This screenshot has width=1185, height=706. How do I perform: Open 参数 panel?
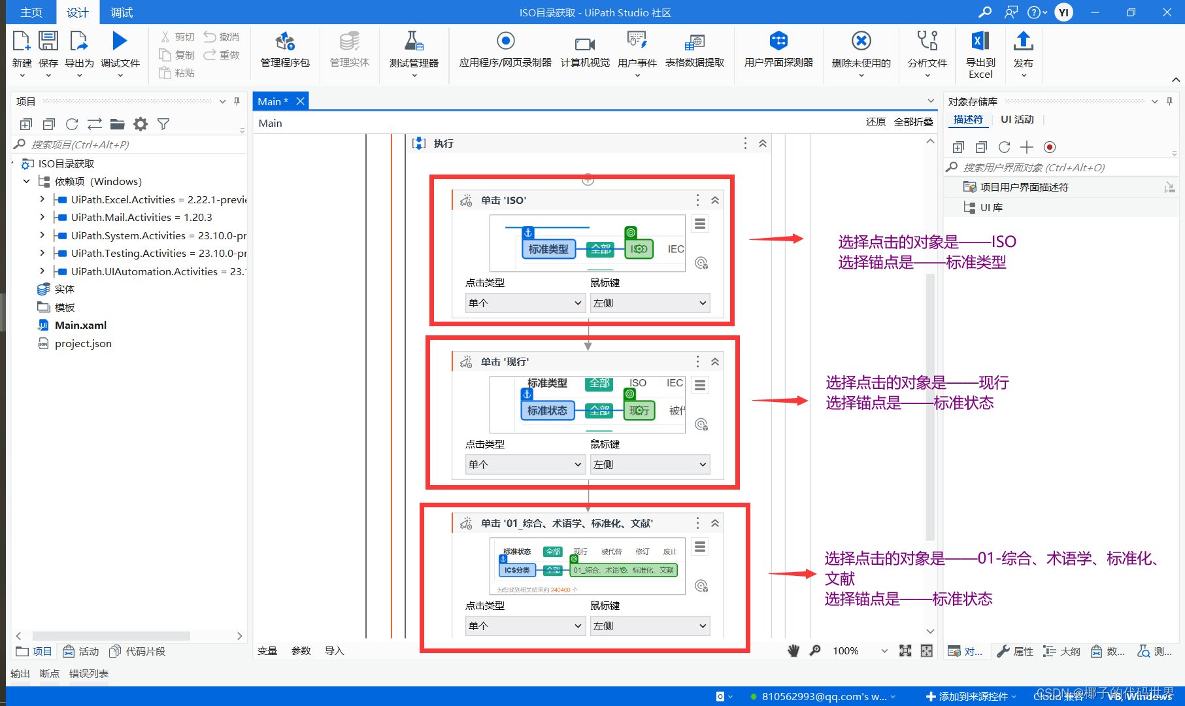pos(301,650)
